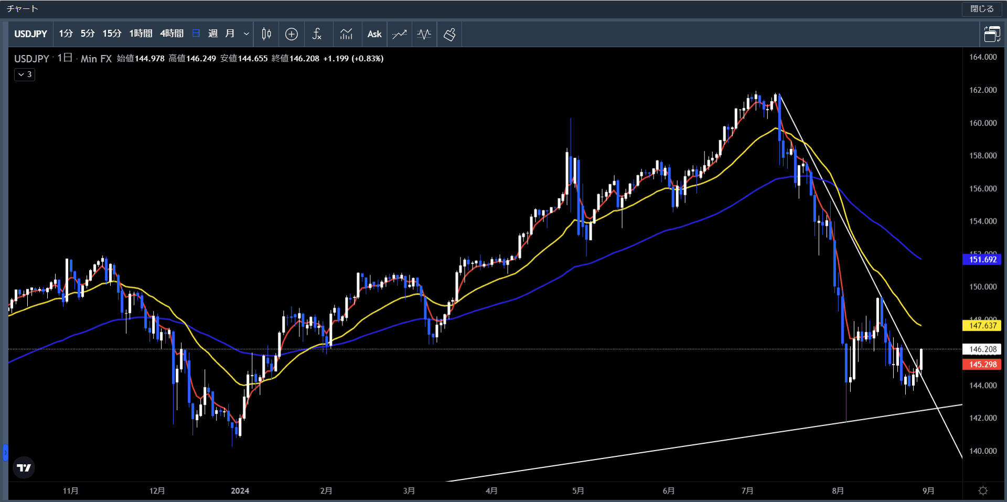Select the 1時間 timeframe
This screenshot has width=1007, height=502.
(x=141, y=34)
